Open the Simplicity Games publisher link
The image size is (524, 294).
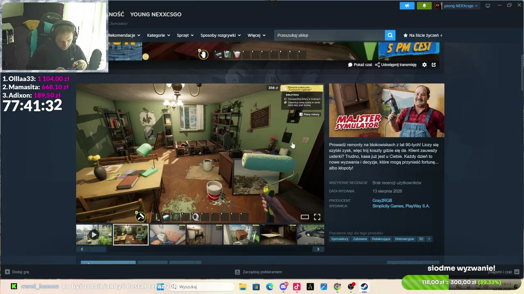(x=388, y=206)
